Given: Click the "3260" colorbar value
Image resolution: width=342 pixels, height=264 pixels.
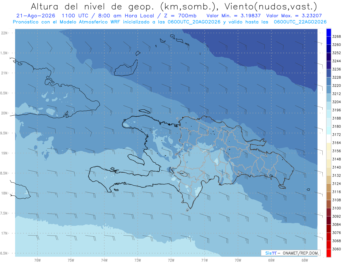Looking at the screenshot, I should coord(337,45).
